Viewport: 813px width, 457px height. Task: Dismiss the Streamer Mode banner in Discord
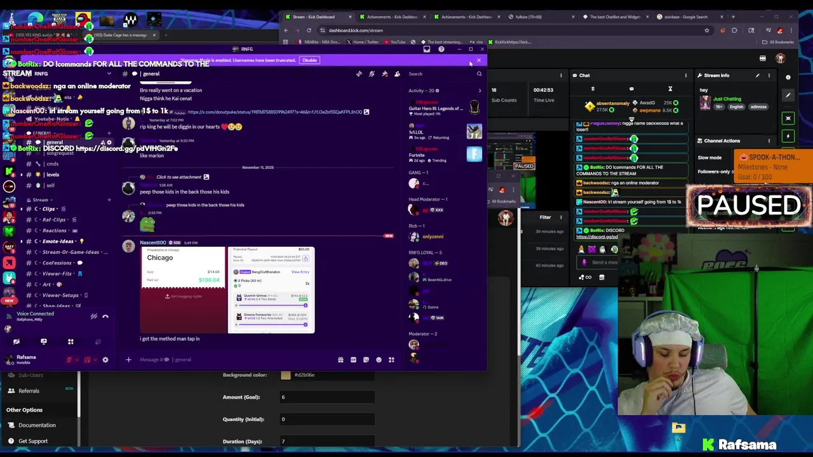tap(478, 60)
